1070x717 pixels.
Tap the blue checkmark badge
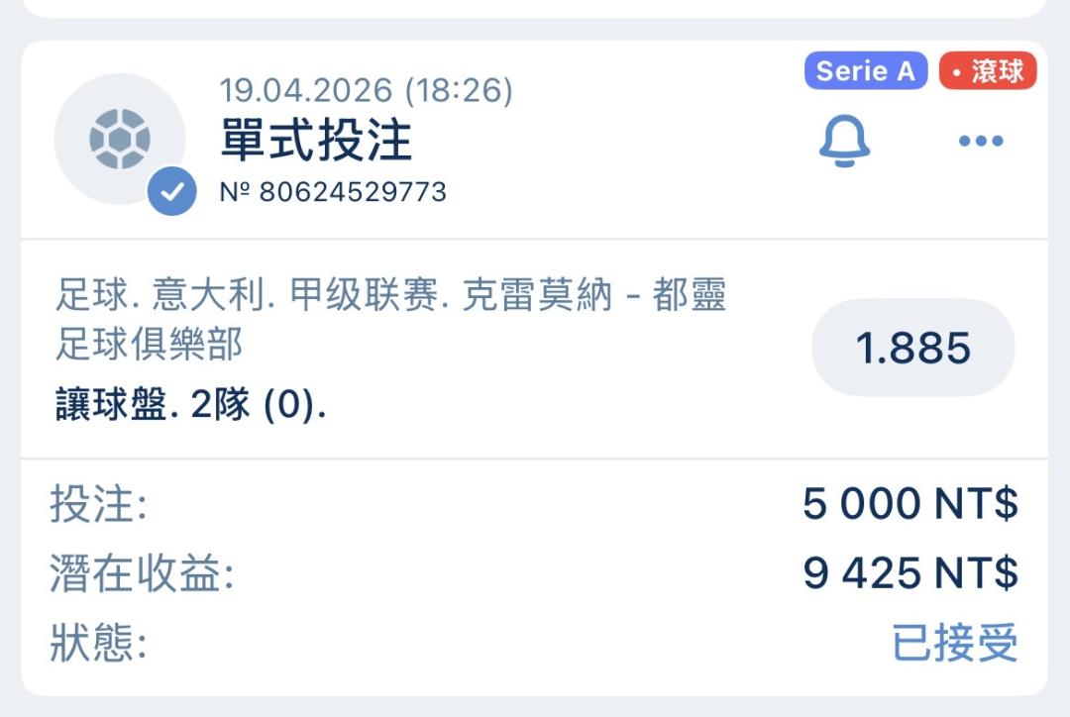171,192
